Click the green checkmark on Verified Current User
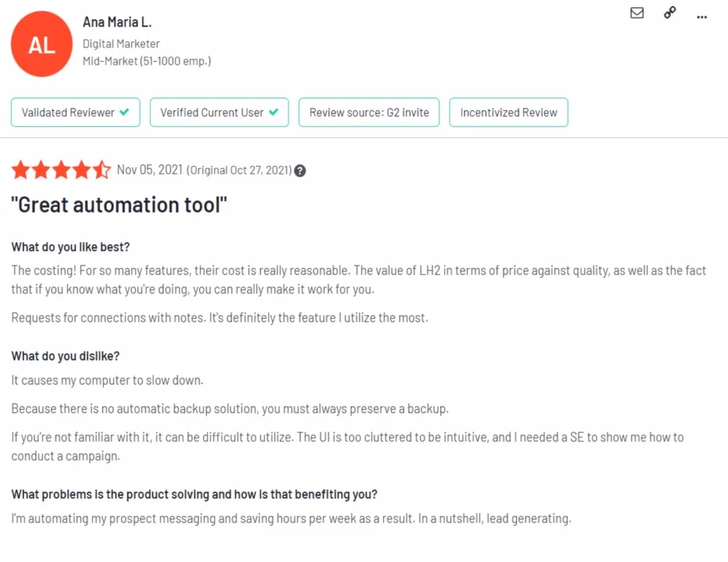 274,113
